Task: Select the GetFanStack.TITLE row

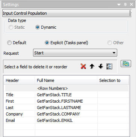Action: coord(67,95)
